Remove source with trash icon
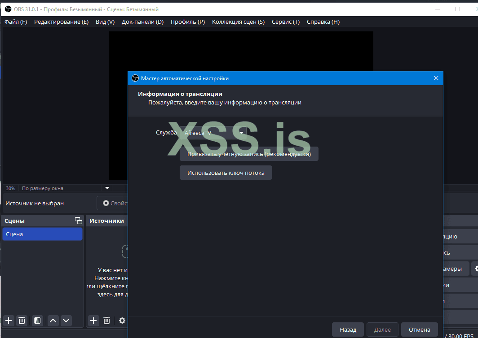This screenshot has width=478, height=338. click(106, 321)
